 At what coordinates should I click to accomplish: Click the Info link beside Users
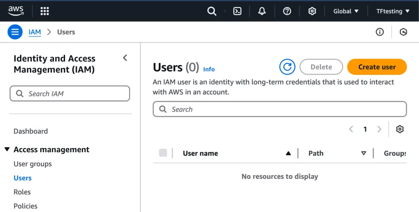[x=209, y=69]
